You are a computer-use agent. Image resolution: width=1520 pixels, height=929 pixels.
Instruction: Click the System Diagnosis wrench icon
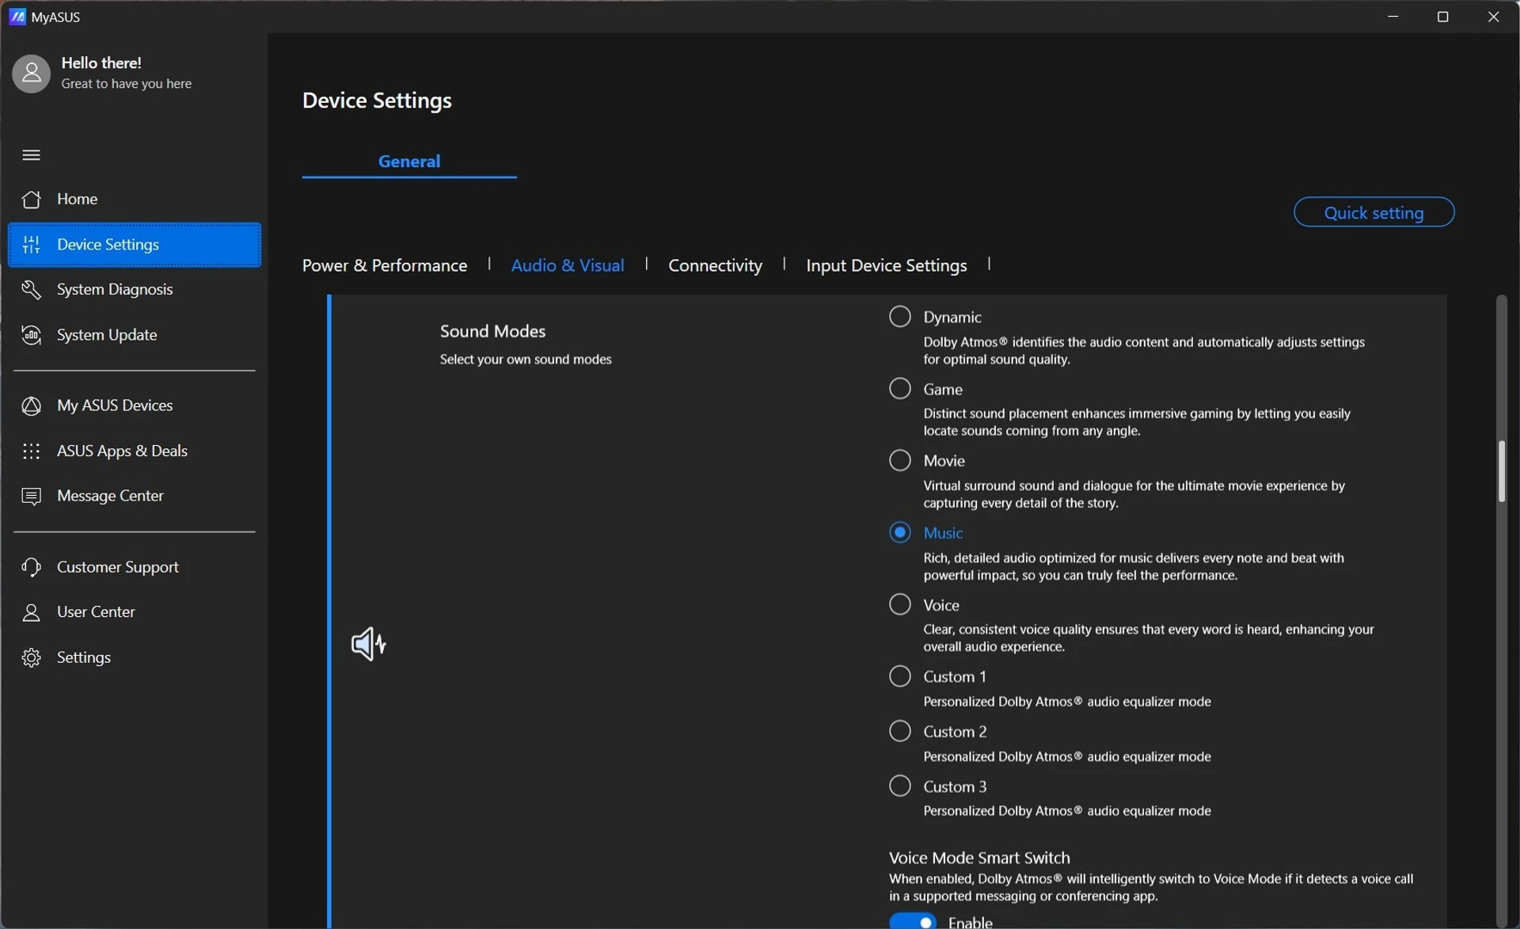click(x=31, y=289)
